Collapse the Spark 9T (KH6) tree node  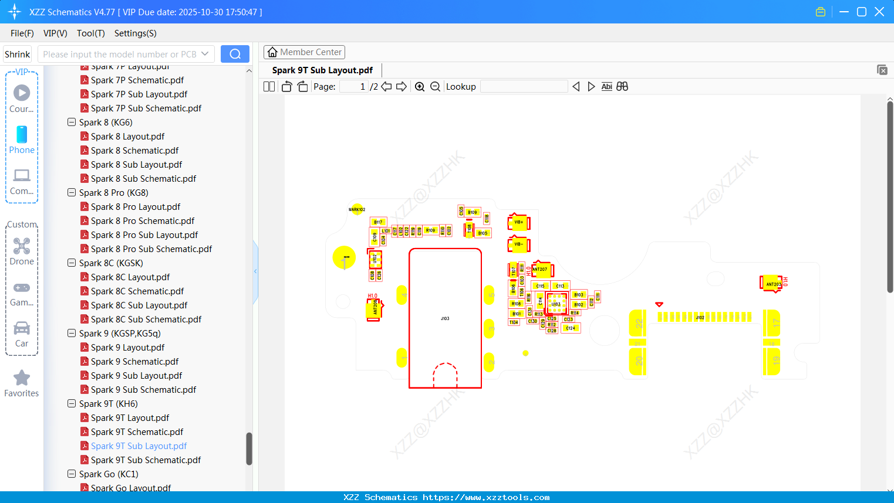pos(71,403)
